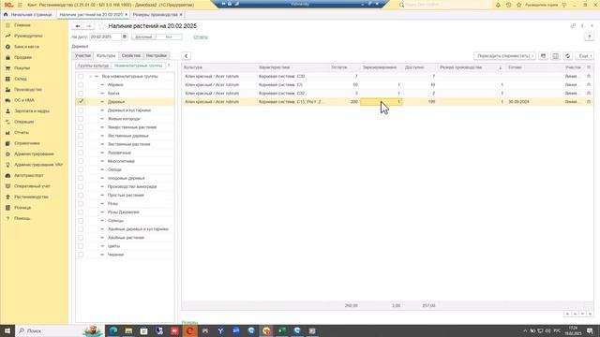
Task: Switch filter toggle to Все
Action: [x=169, y=37]
